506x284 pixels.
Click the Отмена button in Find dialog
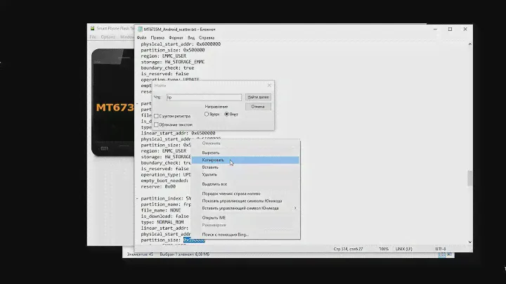tap(258, 106)
